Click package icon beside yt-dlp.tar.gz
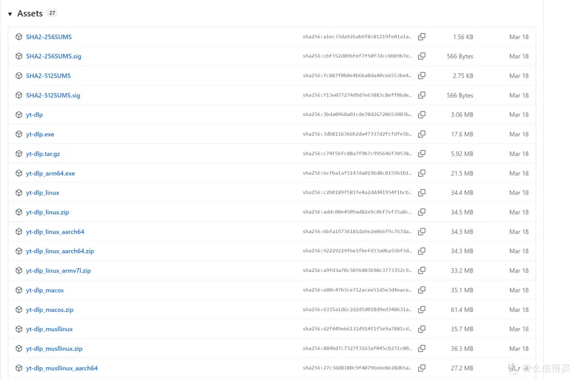Image resolution: width=575 pixels, height=380 pixels. click(19, 153)
